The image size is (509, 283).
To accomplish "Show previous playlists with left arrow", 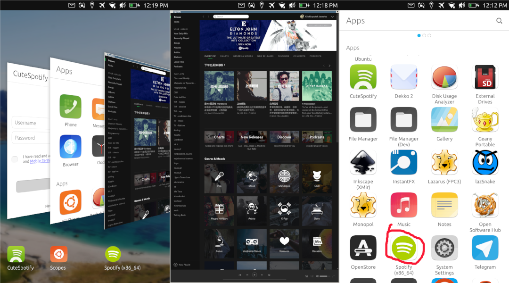I will [x=324, y=66].
